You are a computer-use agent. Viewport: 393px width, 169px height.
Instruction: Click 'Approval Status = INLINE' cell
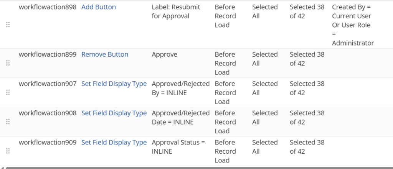coord(178,147)
